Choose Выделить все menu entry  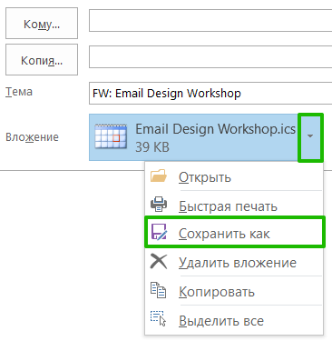pos(233,320)
